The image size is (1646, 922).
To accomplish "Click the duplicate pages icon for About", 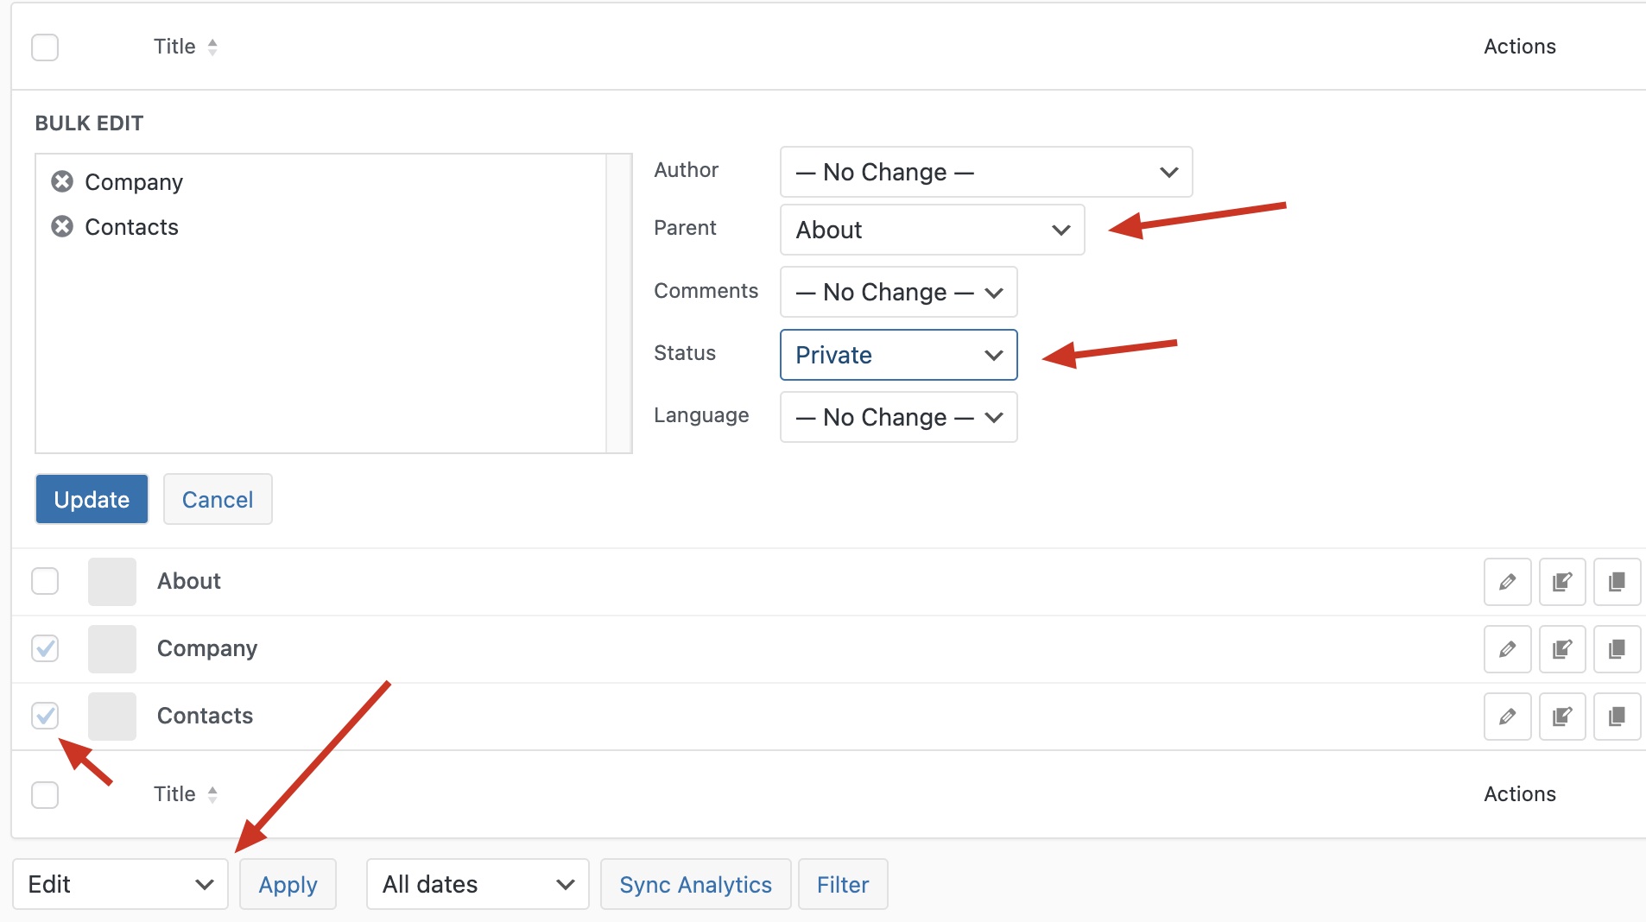I will [x=1617, y=582].
